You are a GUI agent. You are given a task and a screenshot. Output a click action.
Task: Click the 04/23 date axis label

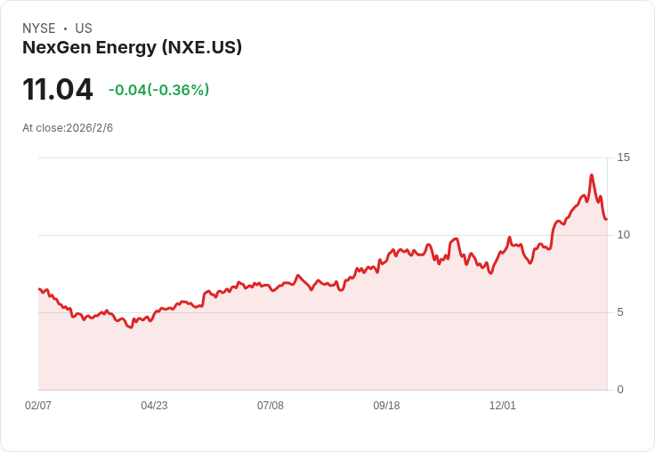click(154, 406)
